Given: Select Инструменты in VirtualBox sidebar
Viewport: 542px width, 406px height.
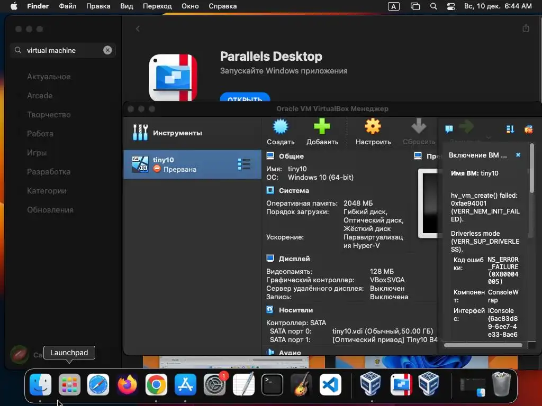Looking at the screenshot, I should click(192, 133).
